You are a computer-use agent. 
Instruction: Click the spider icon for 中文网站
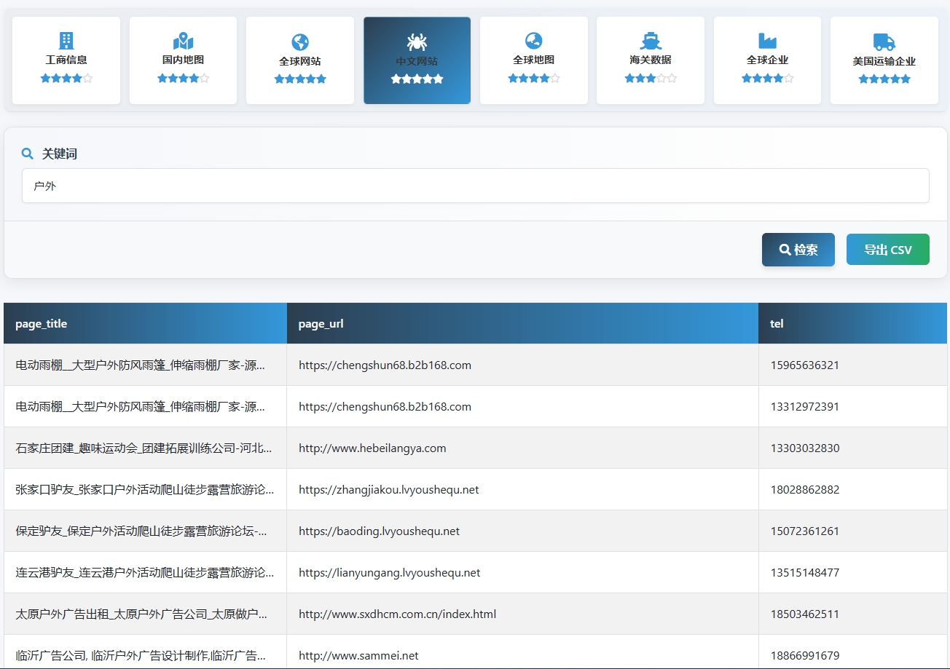click(x=417, y=41)
